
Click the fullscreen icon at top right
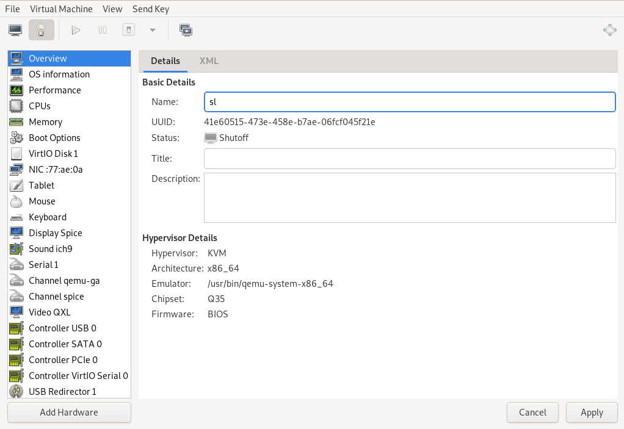coord(609,30)
